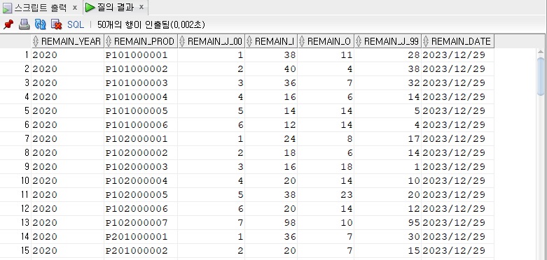Click sort arrows icon on REMAIN_I header
This screenshot has width=547, height=260.
[x=249, y=41]
